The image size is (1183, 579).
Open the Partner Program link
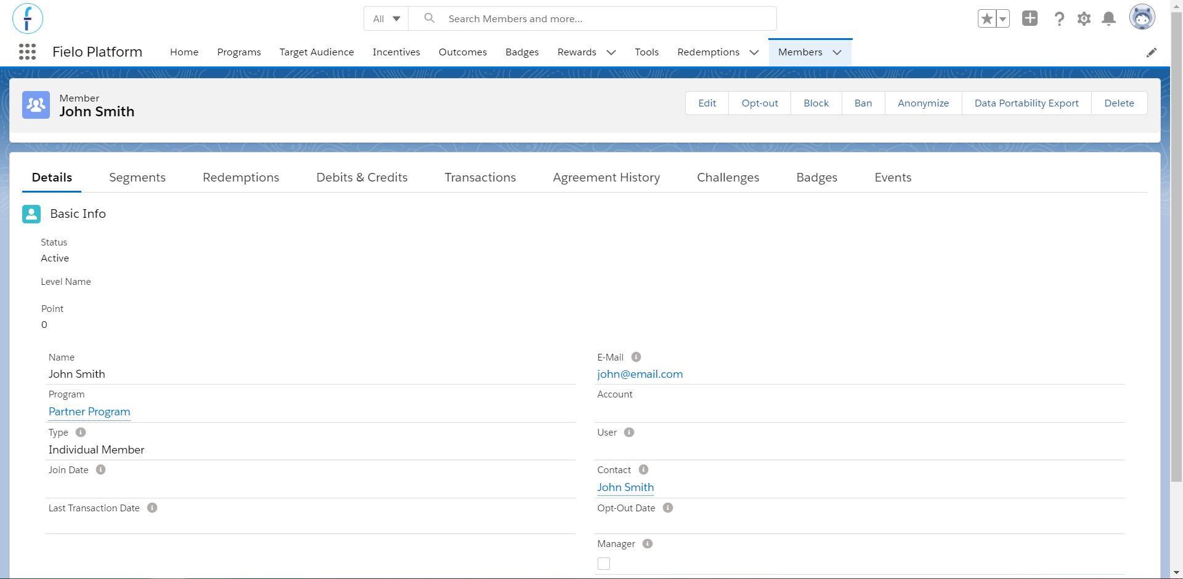click(89, 412)
